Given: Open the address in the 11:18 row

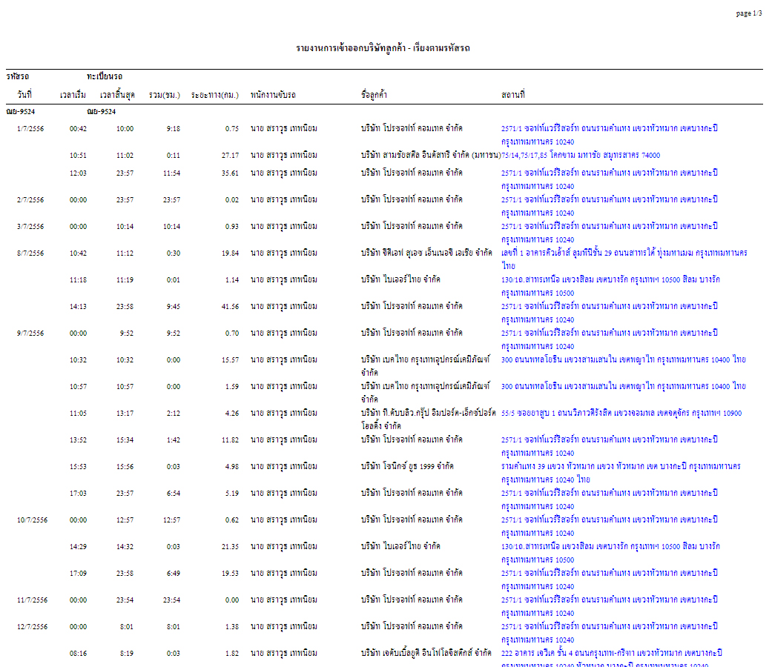Looking at the screenshot, I should (610, 286).
